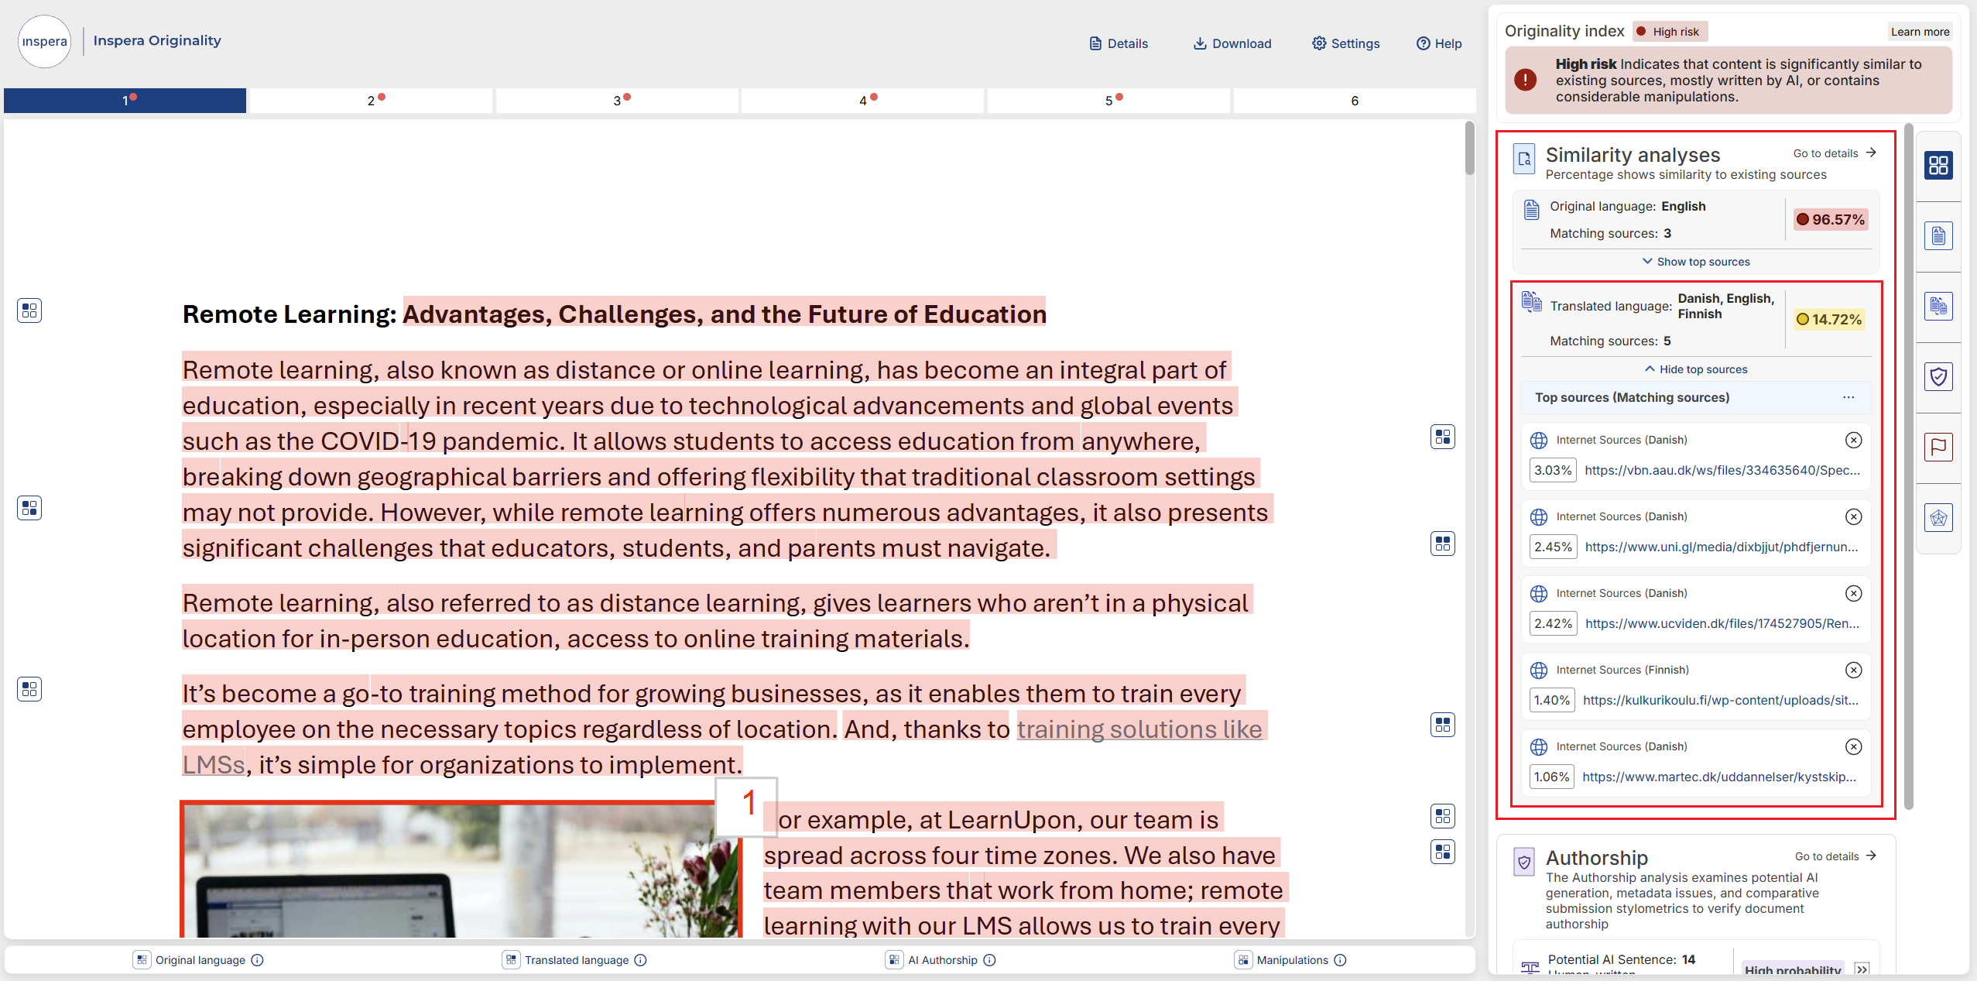Select the pentagon chart sidebar icon
The image size is (1977, 981).
[1938, 517]
